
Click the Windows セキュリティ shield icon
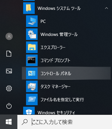click(x=29, y=111)
